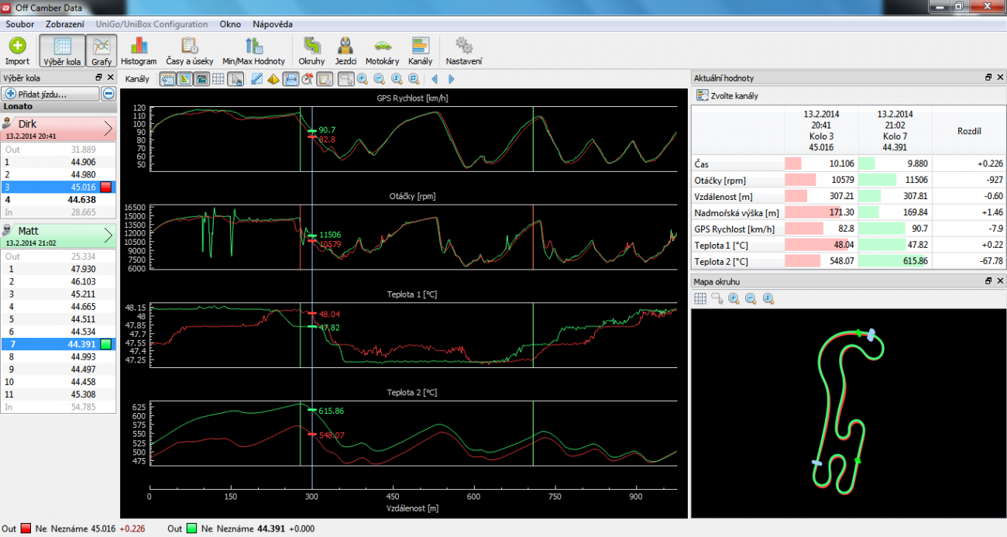Screen dimensions: 1007x537
Task: Open Nastavení settings gear
Action: pos(464,51)
